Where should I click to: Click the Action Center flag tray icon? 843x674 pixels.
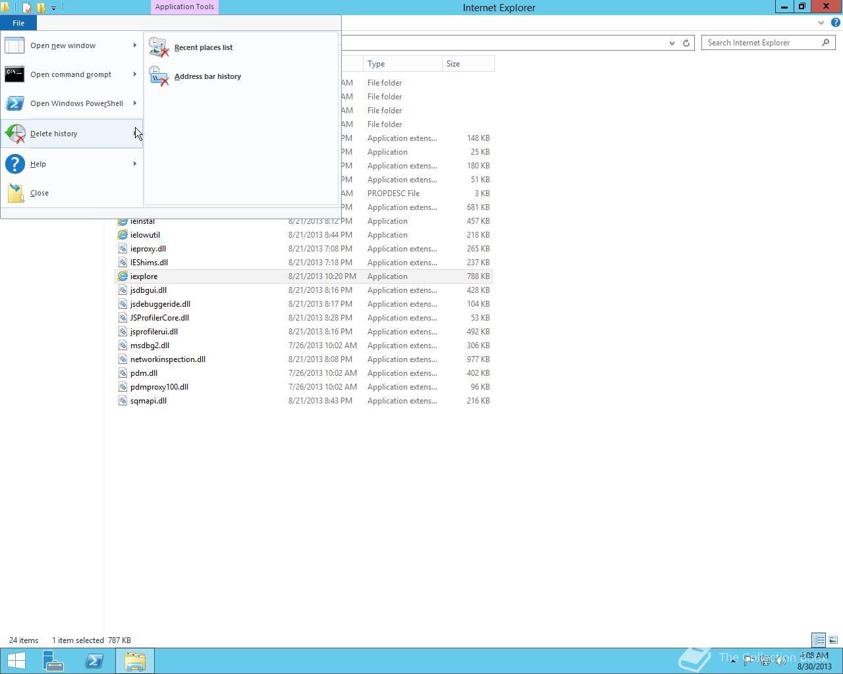(x=749, y=661)
